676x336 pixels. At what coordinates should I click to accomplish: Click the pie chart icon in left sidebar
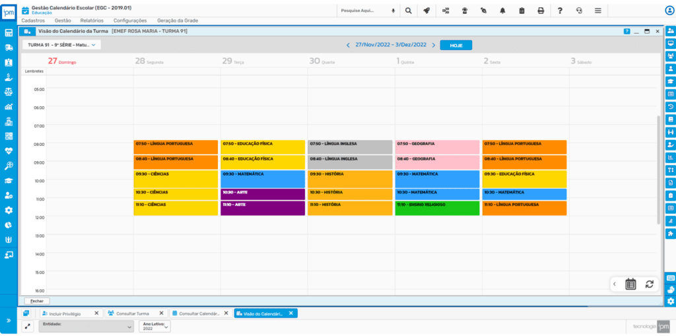point(9,224)
